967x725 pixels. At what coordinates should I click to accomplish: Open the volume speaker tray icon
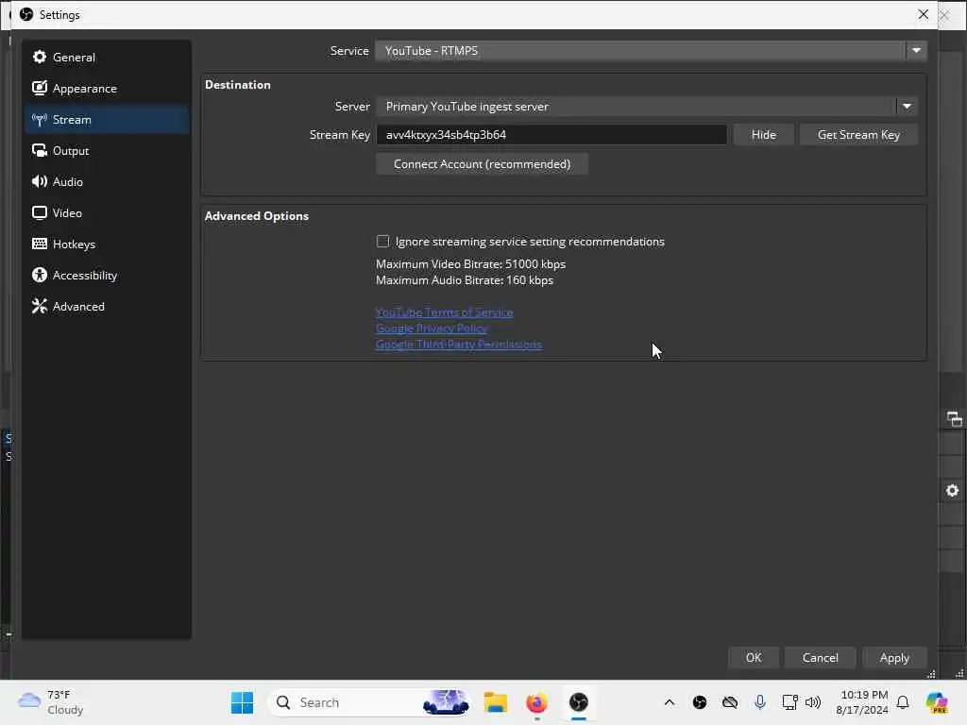[x=813, y=702]
